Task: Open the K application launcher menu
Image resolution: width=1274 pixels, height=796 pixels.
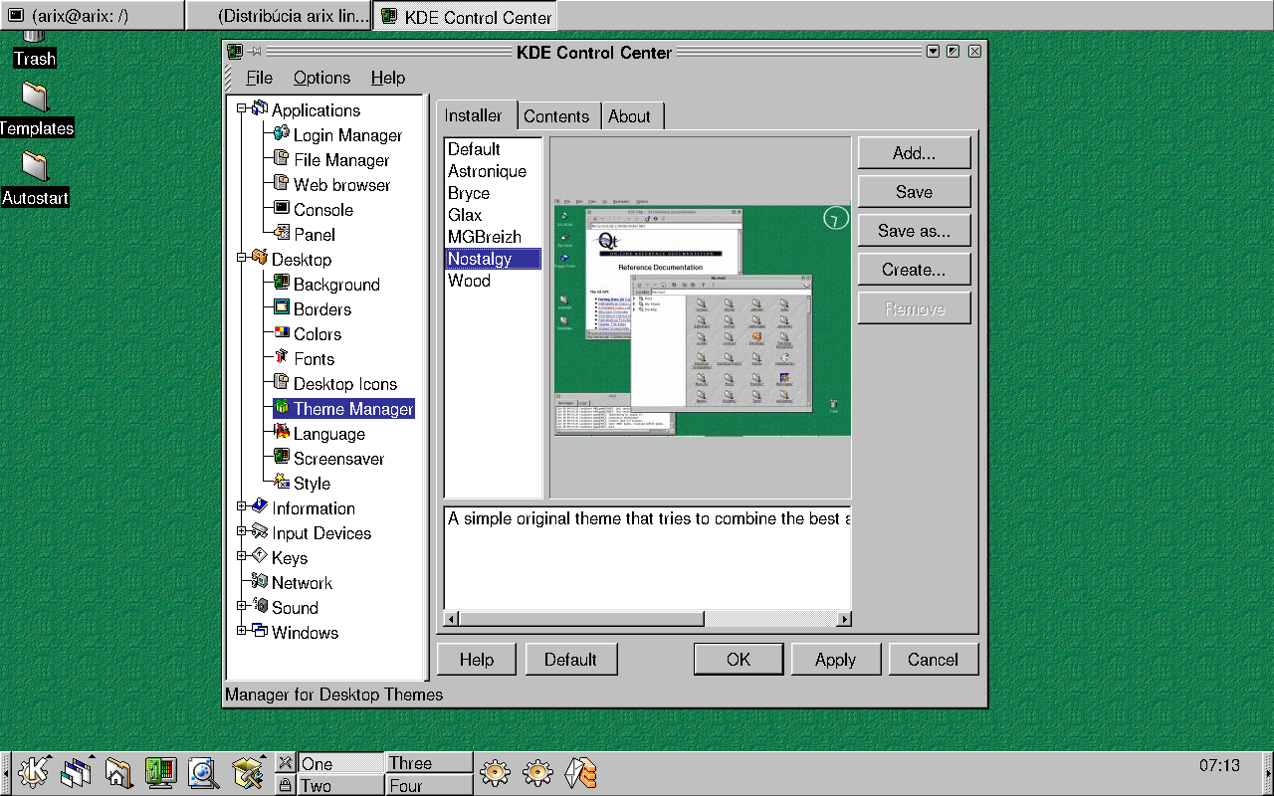Action: (x=33, y=771)
